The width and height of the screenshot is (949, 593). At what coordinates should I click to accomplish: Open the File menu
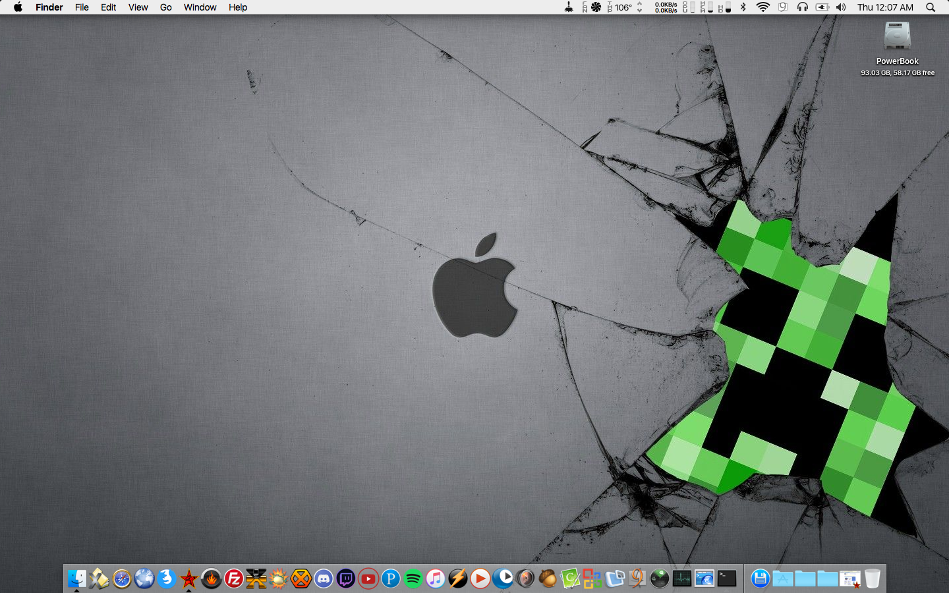pyautogui.click(x=82, y=7)
